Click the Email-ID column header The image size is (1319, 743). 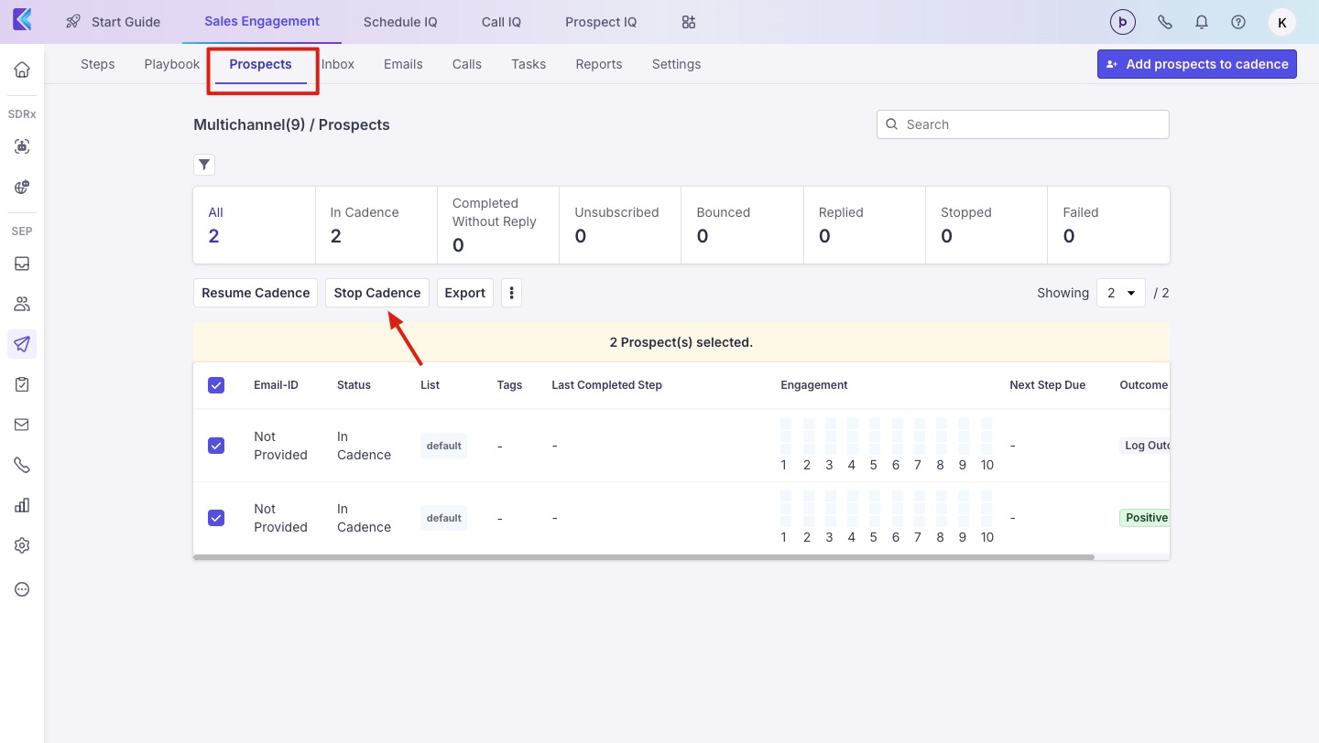pos(276,385)
